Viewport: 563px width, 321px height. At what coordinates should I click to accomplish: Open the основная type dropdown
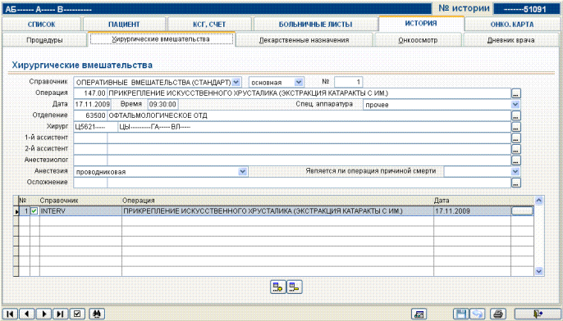(299, 83)
